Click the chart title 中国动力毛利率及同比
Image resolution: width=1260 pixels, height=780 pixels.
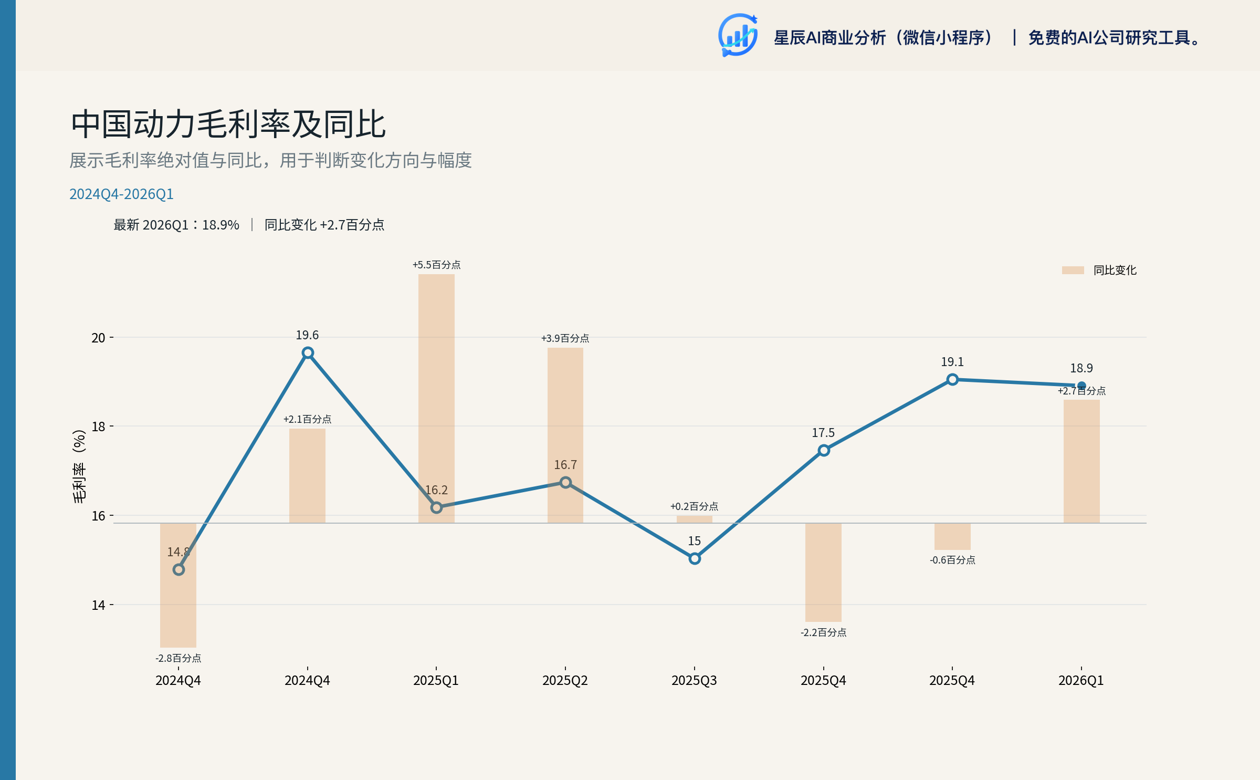point(228,124)
